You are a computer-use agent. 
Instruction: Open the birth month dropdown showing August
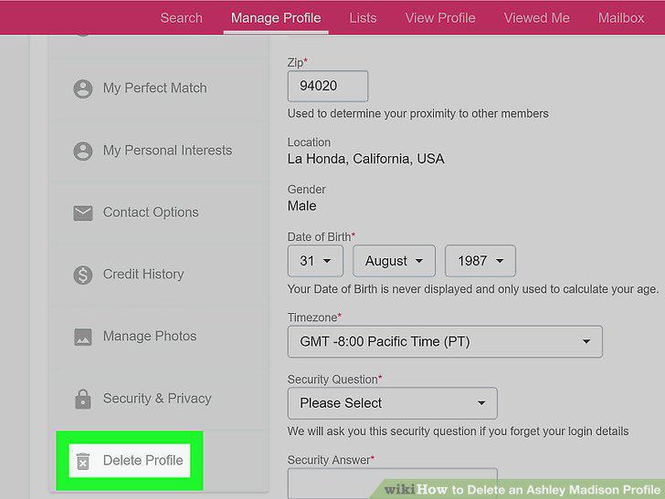tap(394, 261)
